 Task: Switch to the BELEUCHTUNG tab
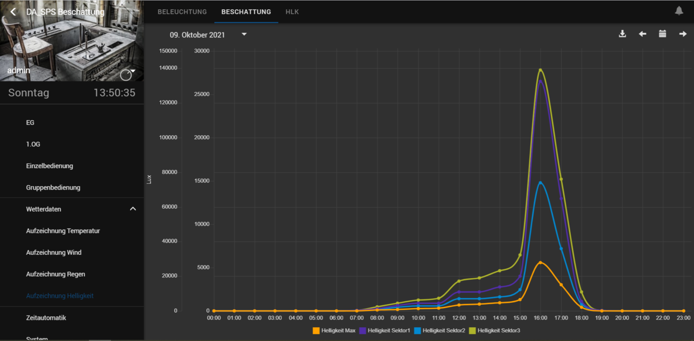(182, 12)
